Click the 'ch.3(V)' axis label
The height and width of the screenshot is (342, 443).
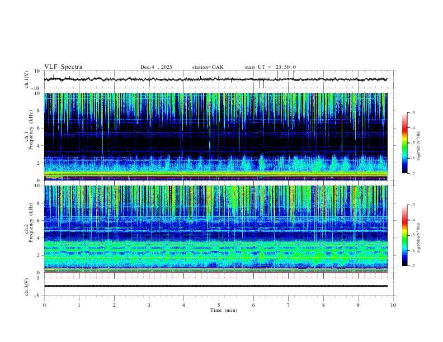pyautogui.click(x=27, y=287)
